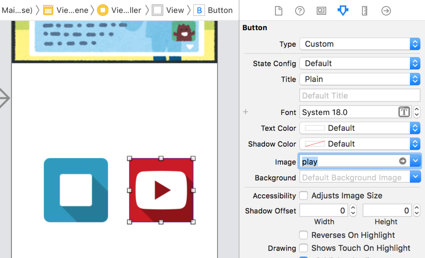425x258 pixels.
Task: Expand the Image name dropdown
Action: click(415, 161)
